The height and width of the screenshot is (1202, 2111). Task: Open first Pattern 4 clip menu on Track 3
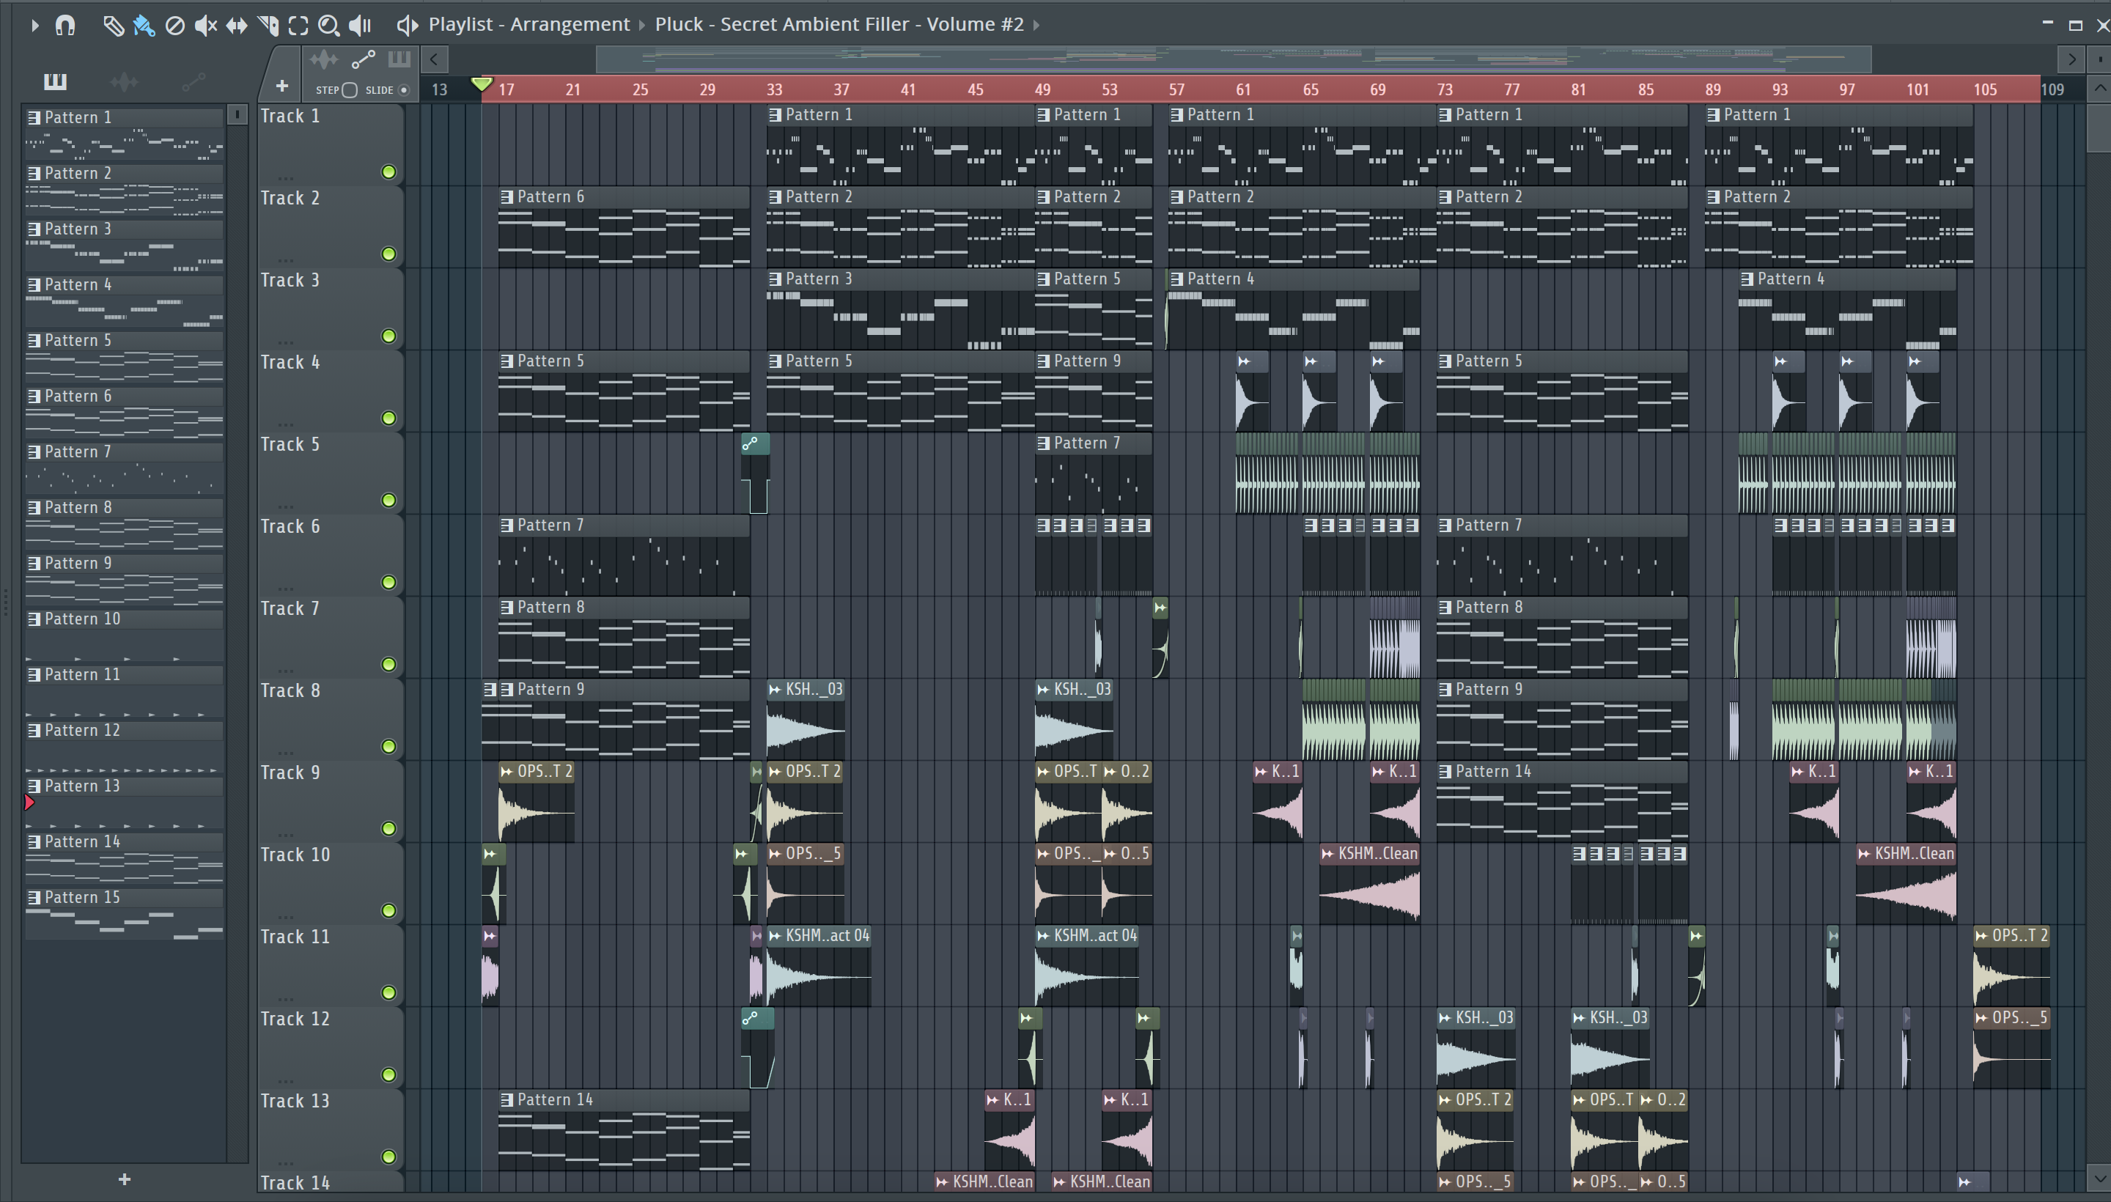tap(1176, 279)
